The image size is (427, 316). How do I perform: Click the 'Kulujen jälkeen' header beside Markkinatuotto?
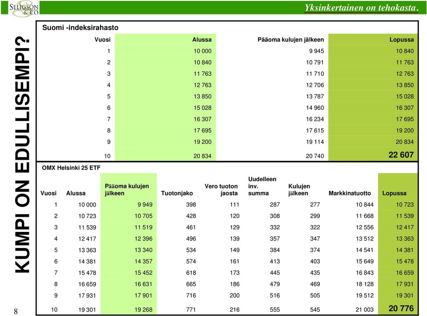pyautogui.click(x=299, y=190)
